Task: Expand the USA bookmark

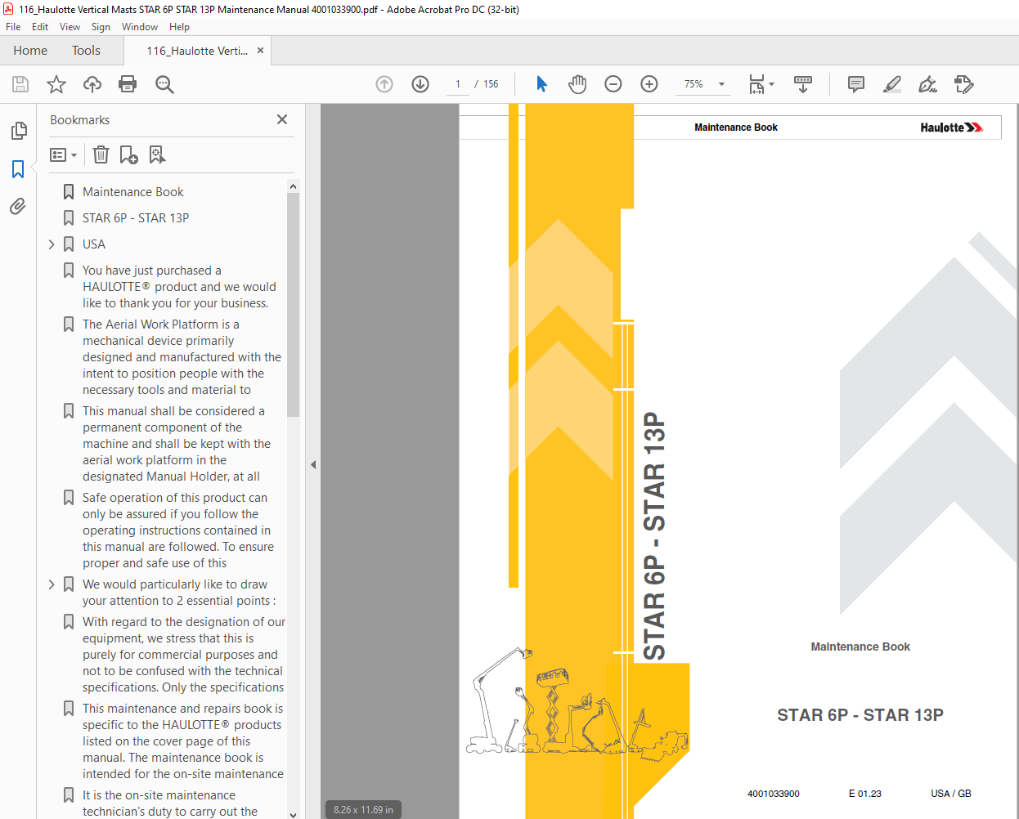Action: pyautogui.click(x=52, y=244)
